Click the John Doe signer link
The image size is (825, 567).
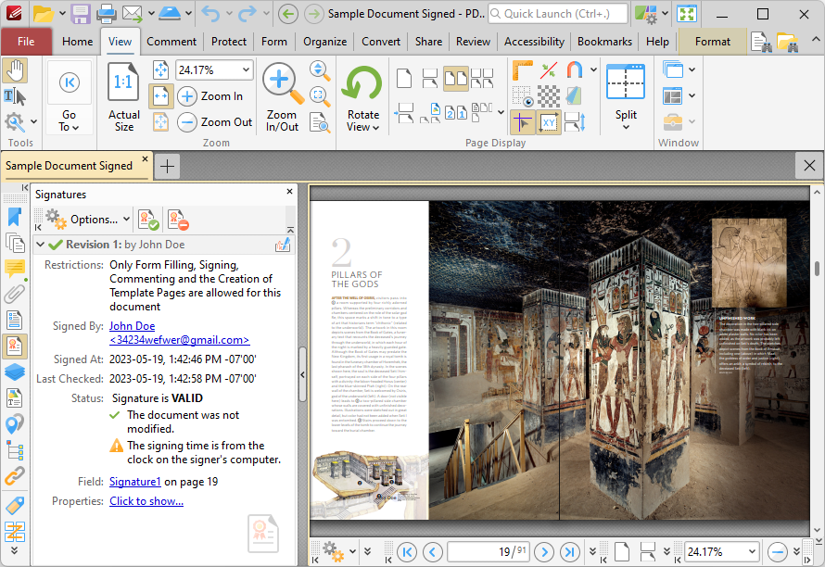click(x=132, y=326)
